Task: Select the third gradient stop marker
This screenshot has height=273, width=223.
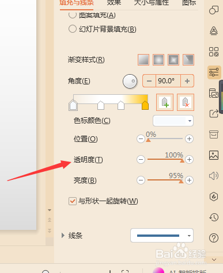Action: (121, 105)
